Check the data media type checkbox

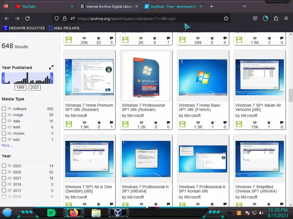(4, 121)
